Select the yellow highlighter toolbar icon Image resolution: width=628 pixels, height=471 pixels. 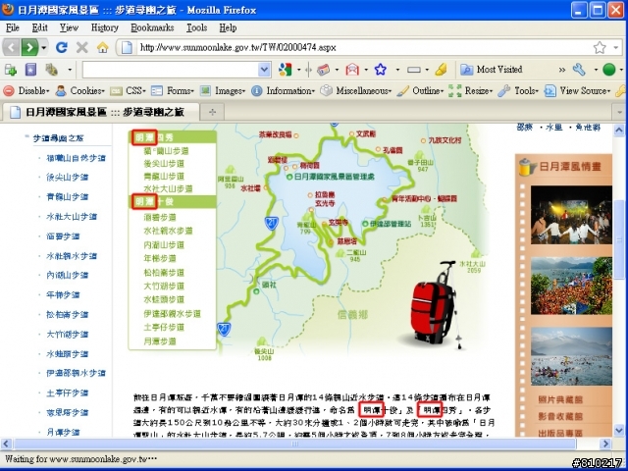point(441,70)
